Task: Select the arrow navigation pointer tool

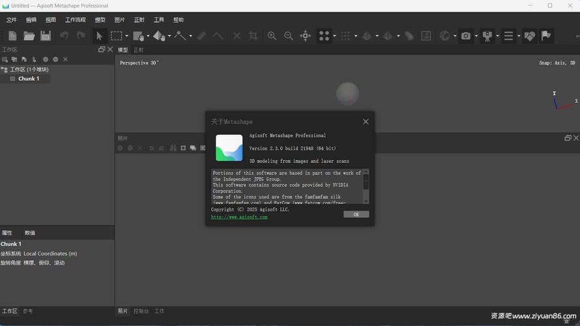Action: point(99,36)
